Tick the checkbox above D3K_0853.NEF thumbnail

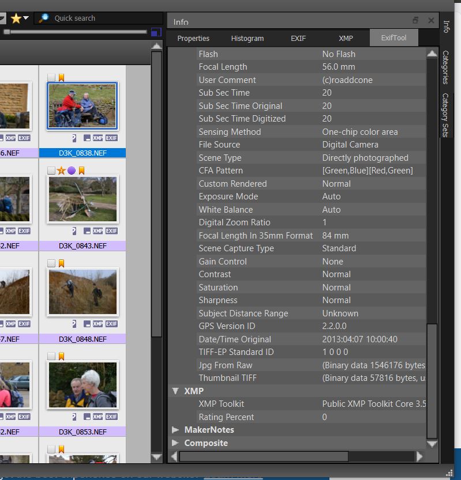click(51, 356)
